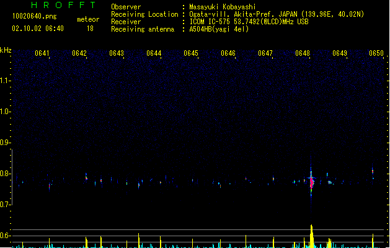Click the 0643 time marker

coord(117,53)
